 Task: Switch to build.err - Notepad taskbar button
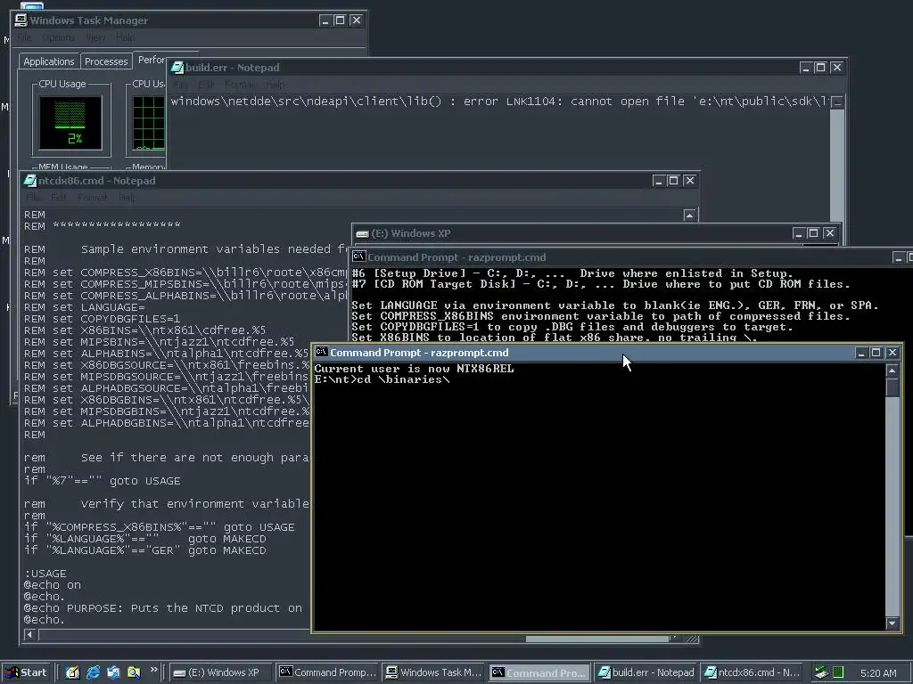[x=646, y=672]
